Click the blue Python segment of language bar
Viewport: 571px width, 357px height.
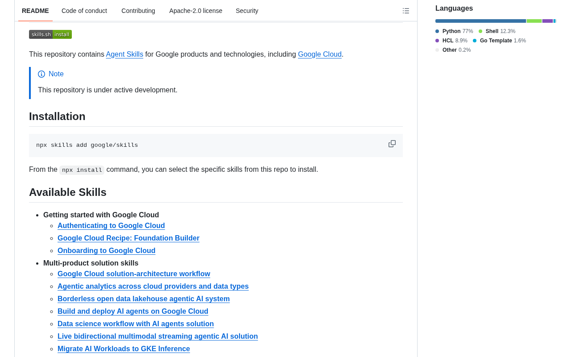click(x=480, y=21)
